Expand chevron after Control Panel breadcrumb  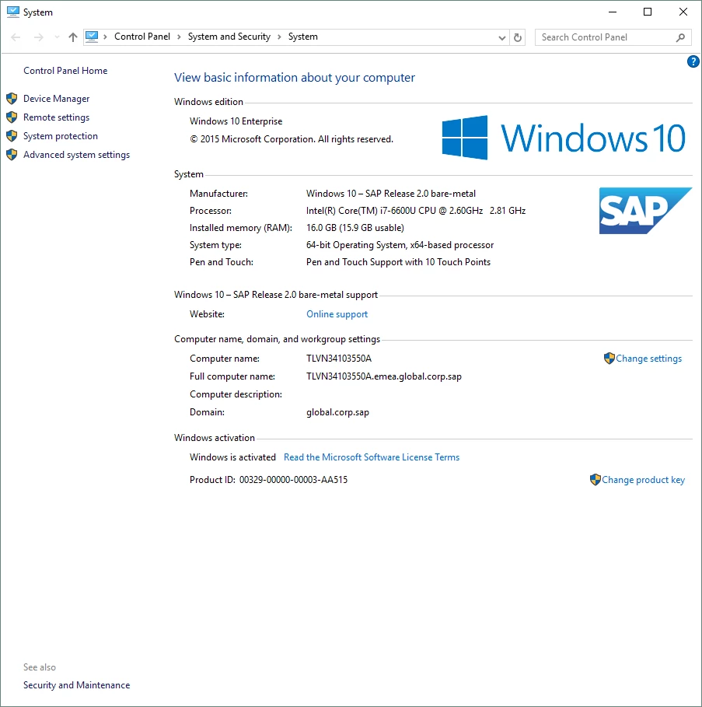point(179,37)
